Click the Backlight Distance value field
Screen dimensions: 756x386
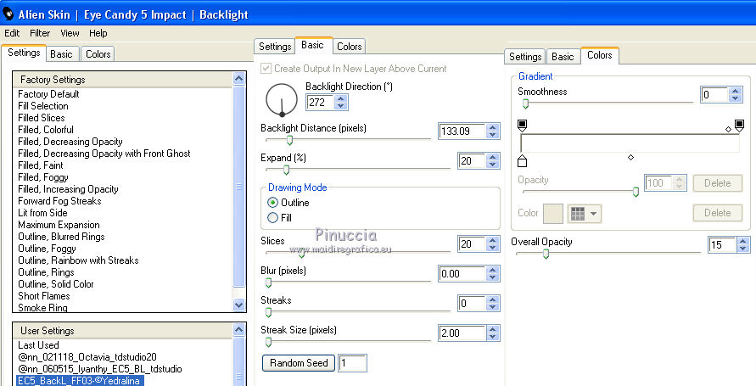point(462,131)
